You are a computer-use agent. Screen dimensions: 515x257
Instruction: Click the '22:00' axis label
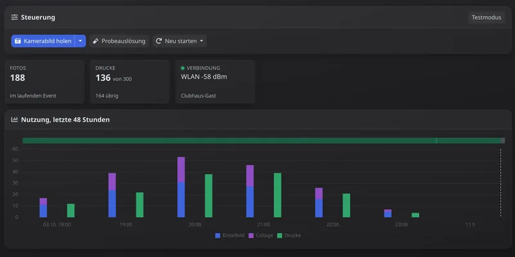pos(333,225)
